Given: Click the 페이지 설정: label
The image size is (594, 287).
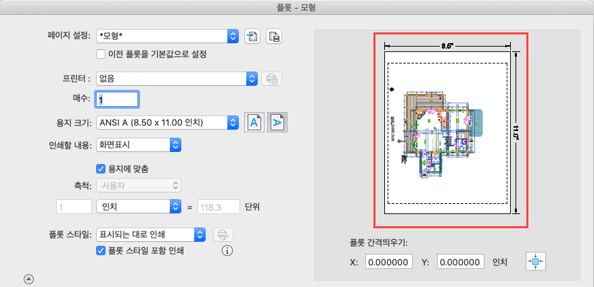Looking at the screenshot, I should (x=69, y=36).
